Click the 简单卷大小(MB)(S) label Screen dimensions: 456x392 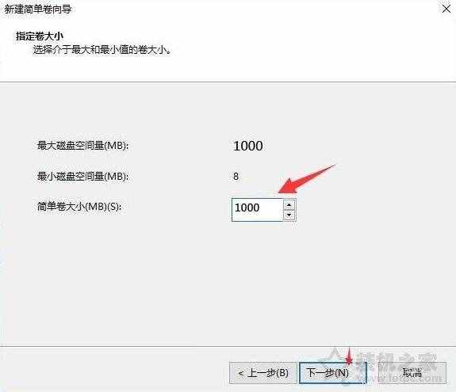coord(79,207)
